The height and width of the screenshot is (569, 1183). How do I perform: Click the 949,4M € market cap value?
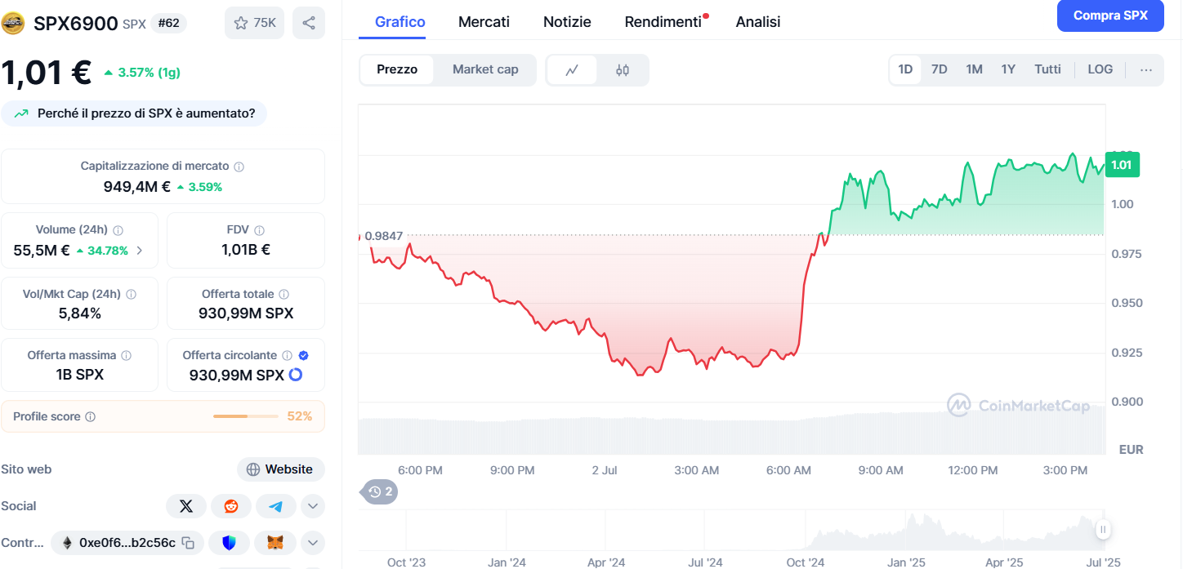pyautogui.click(x=136, y=187)
